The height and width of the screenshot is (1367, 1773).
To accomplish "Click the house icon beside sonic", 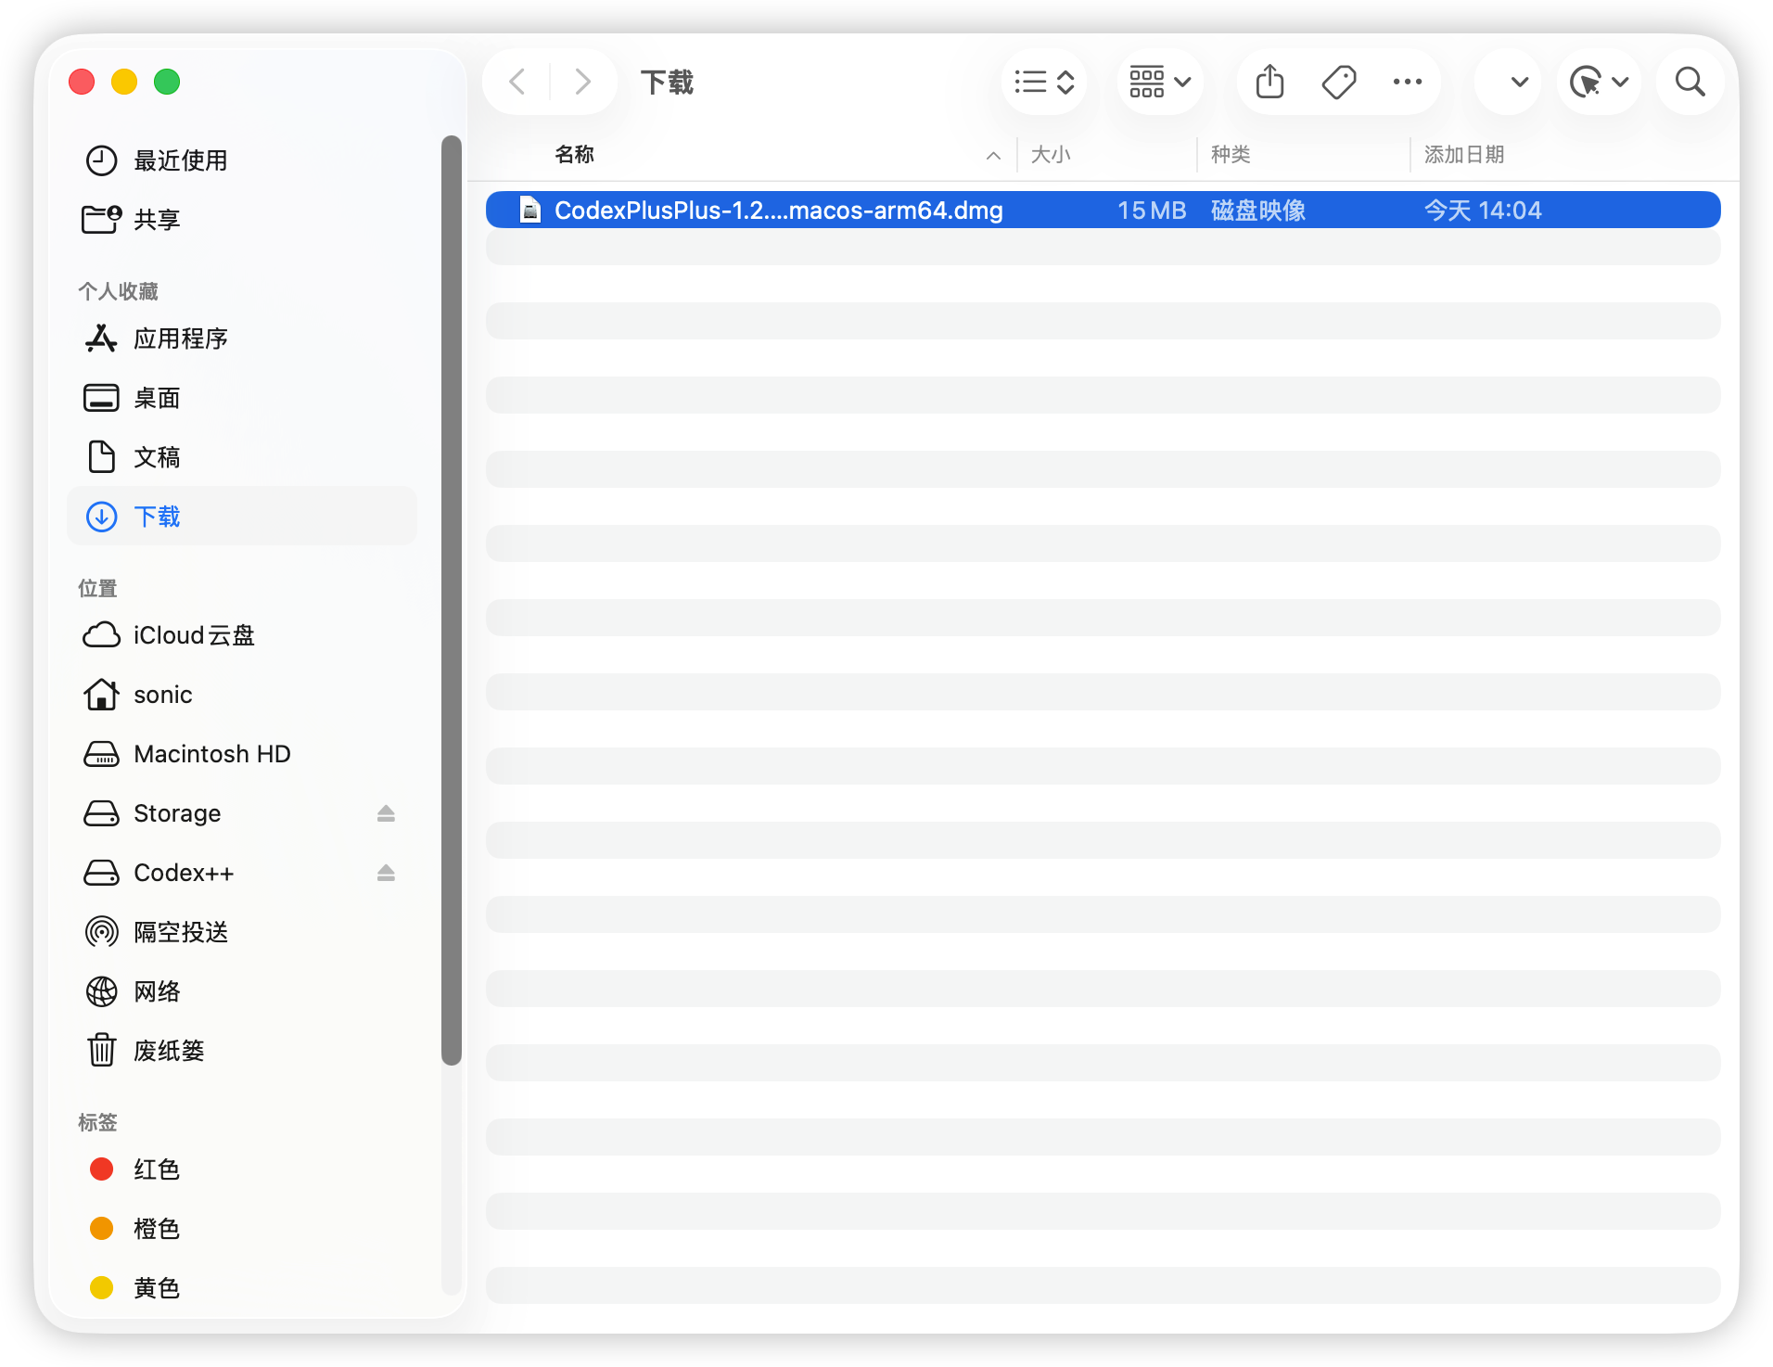I will (x=101, y=695).
